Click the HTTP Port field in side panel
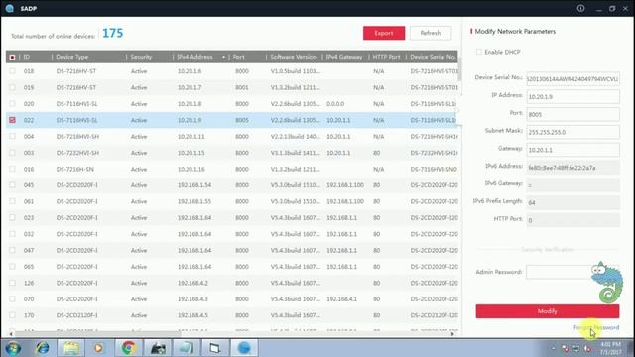Viewport: 635px width, 357px height. [572, 220]
